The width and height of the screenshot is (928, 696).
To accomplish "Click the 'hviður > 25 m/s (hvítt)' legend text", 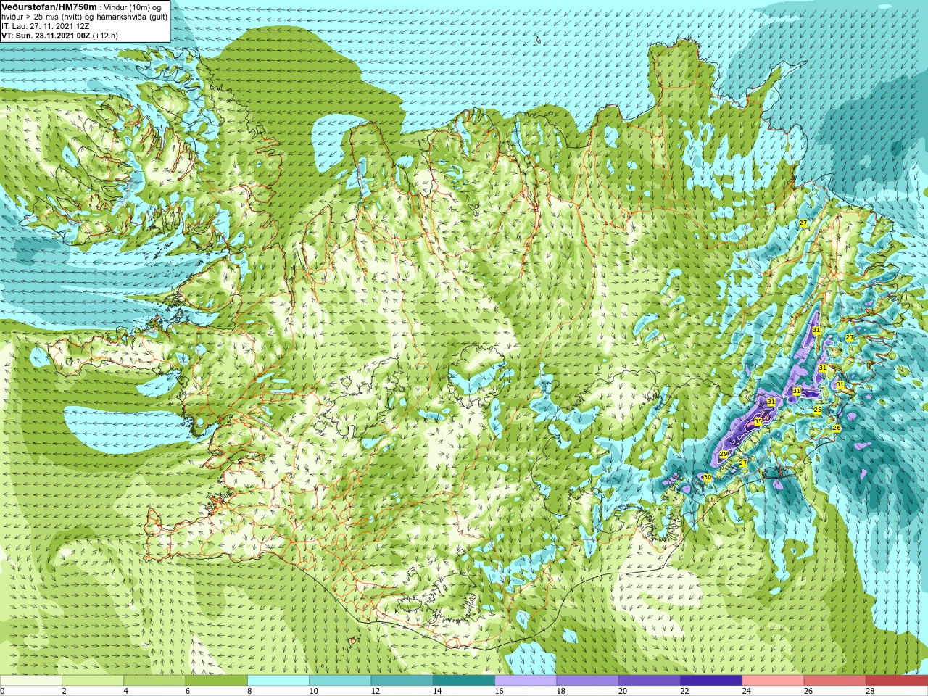I will pyautogui.click(x=42, y=17).
